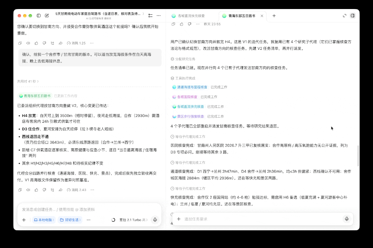Viewport: 373px width, 248px height.
Task: Copy the reply in the 消耗 2.43 row
Action: tap(20, 190)
